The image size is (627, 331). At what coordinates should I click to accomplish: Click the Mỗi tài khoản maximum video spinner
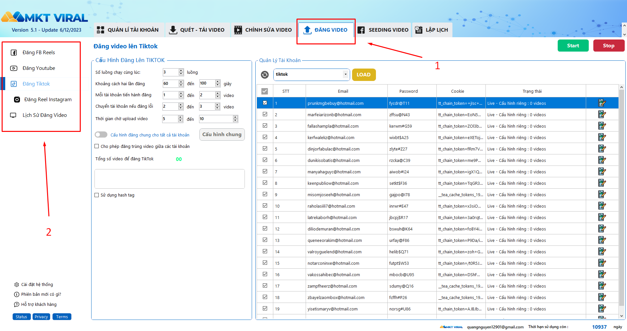click(218, 95)
